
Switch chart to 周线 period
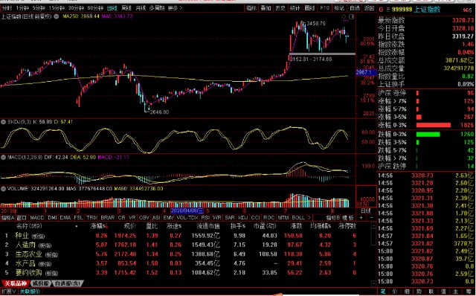click(126, 8)
